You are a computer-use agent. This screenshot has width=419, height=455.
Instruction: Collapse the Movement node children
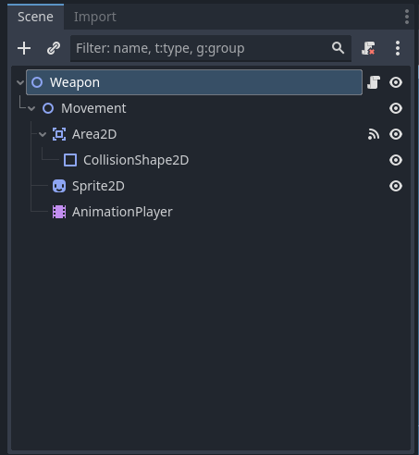click(x=31, y=108)
